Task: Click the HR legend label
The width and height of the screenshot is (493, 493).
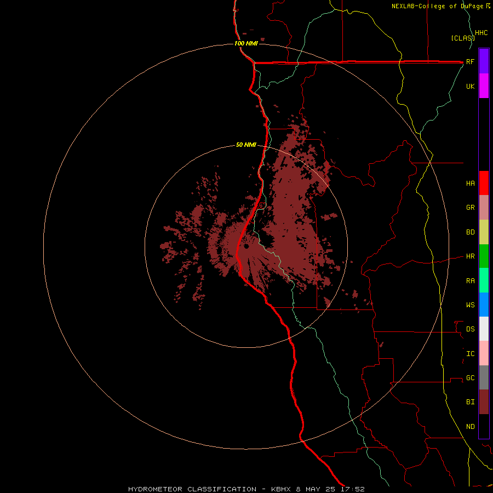Action: click(470, 256)
